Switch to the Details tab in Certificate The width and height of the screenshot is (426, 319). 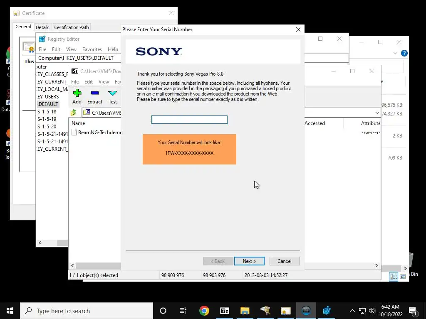(x=42, y=27)
